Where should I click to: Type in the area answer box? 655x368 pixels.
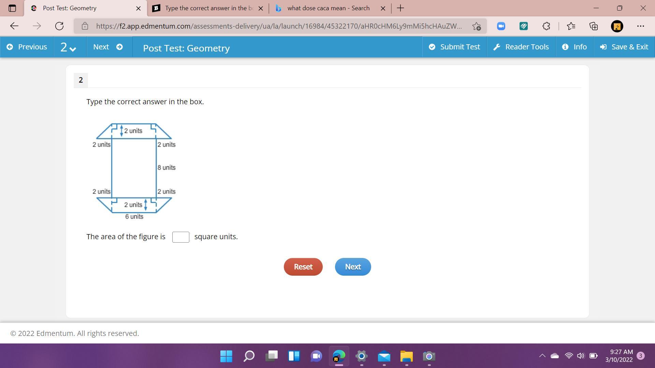[180, 237]
